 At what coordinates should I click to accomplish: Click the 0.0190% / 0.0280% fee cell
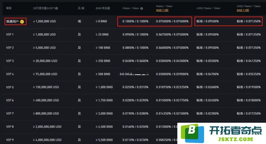(x=135, y=113)
